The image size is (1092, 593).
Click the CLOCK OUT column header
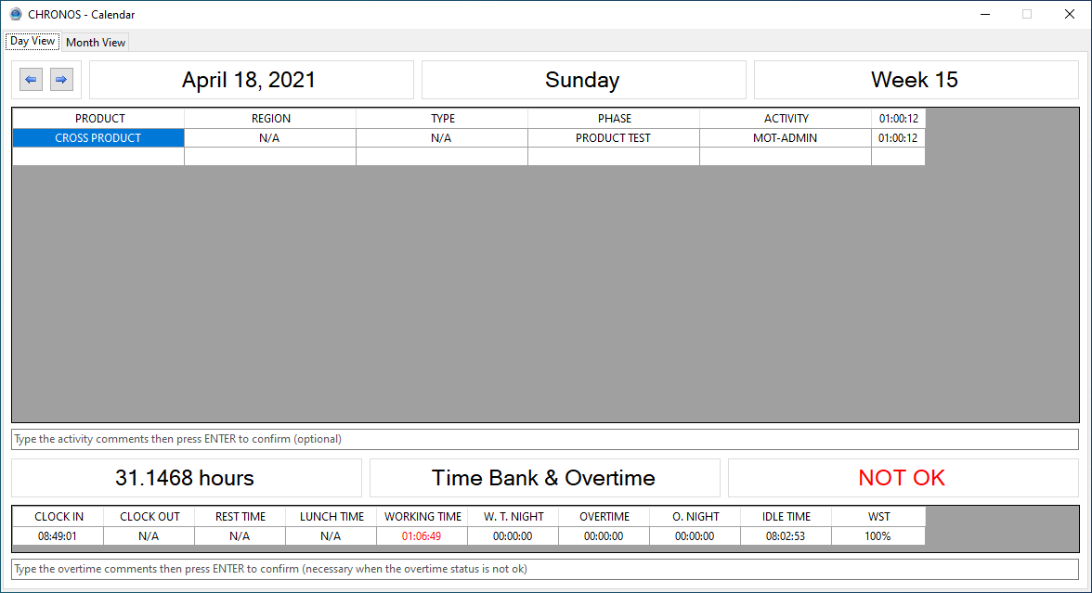(149, 516)
